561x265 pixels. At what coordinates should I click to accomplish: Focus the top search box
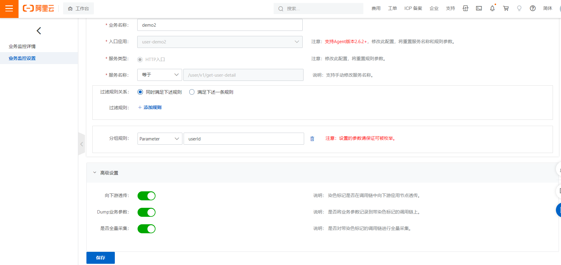[318, 9]
